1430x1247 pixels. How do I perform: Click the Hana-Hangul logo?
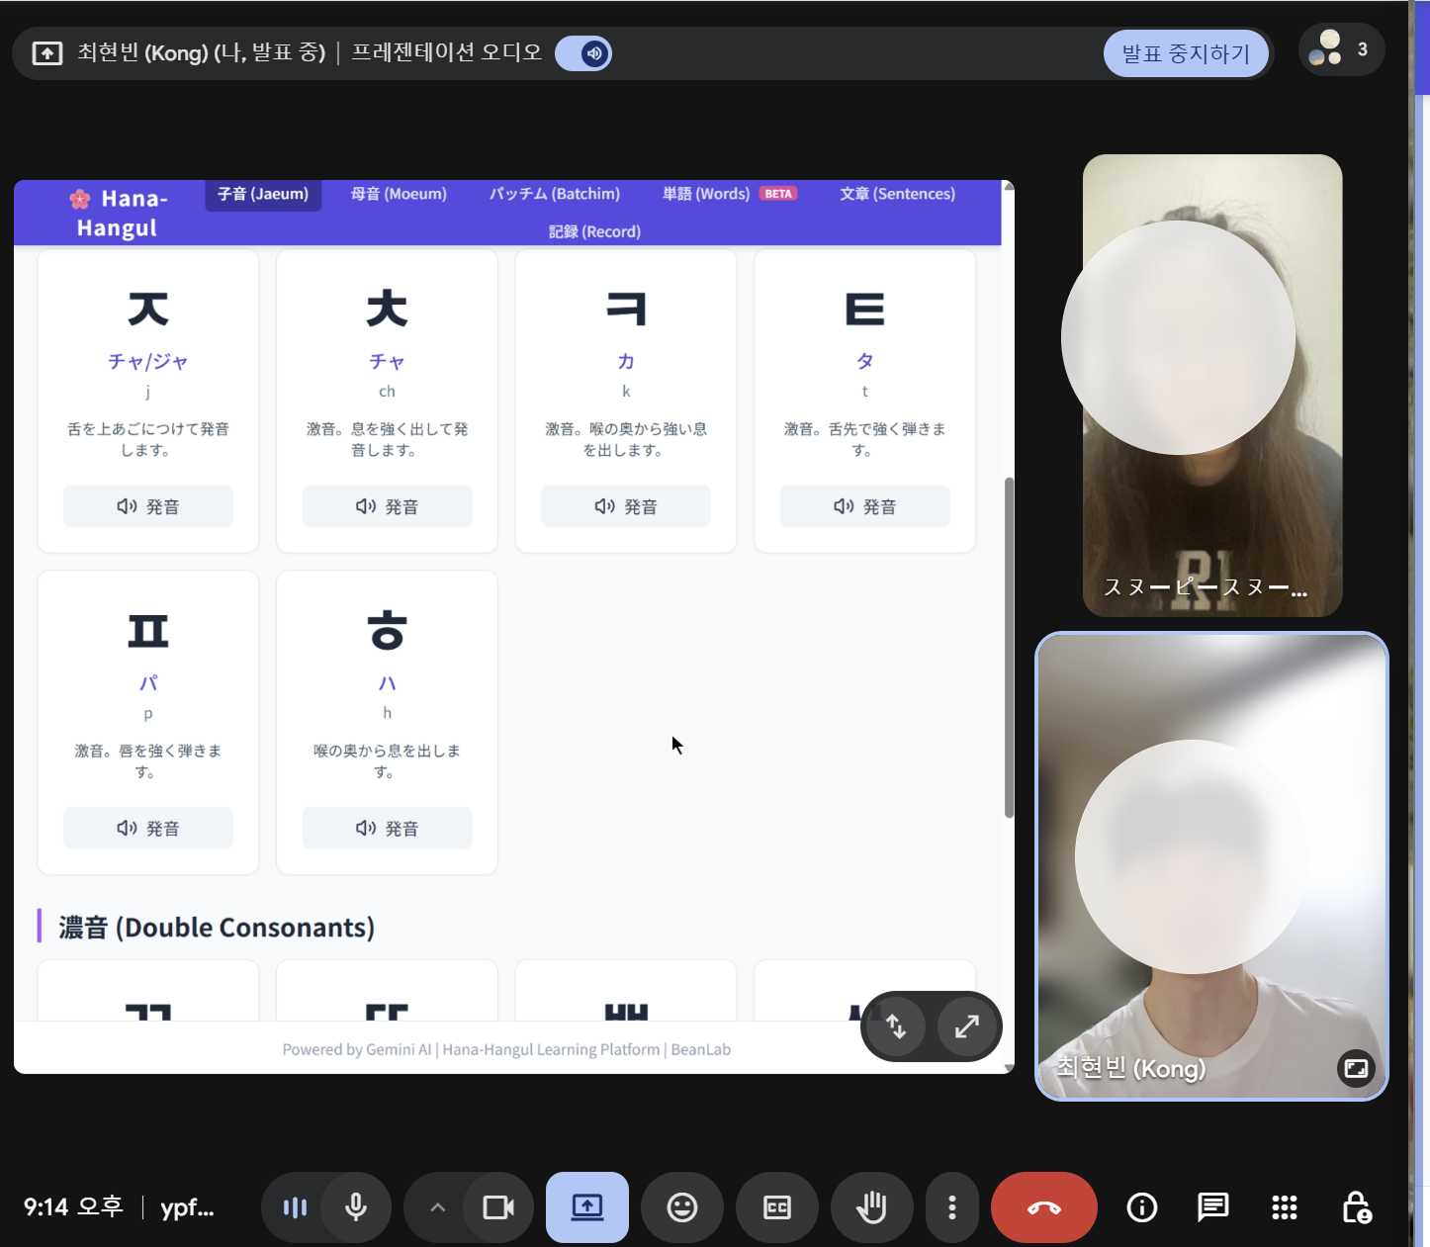(x=118, y=213)
